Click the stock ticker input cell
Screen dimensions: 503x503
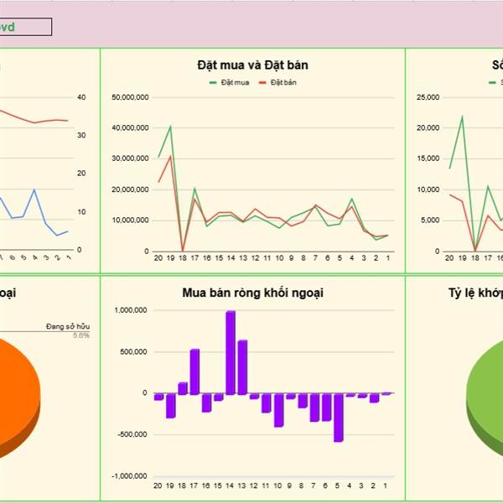pyautogui.click(x=25, y=27)
